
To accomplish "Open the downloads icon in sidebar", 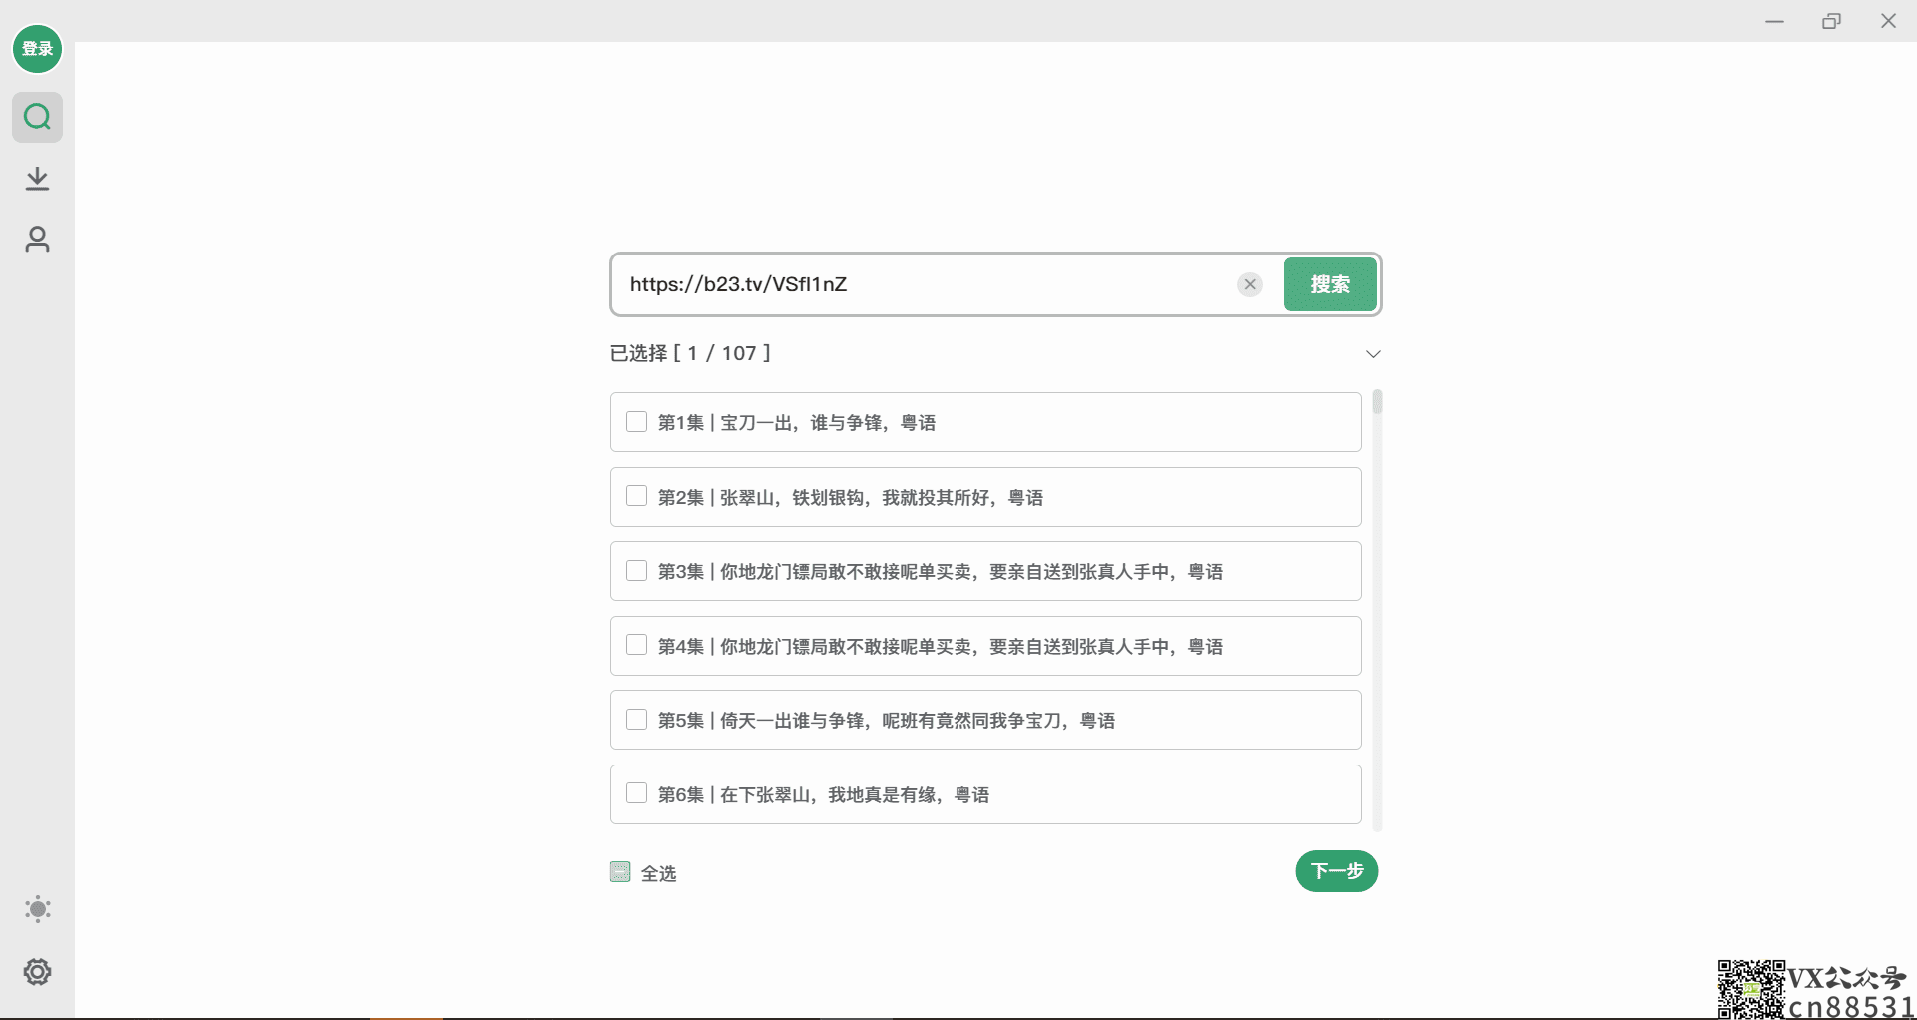I will tap(37, 179).
